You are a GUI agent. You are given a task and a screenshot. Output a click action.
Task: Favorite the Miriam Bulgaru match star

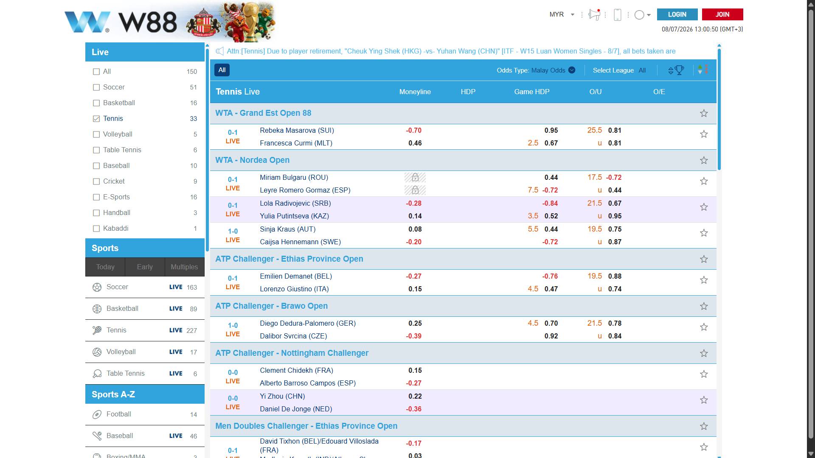704,181
